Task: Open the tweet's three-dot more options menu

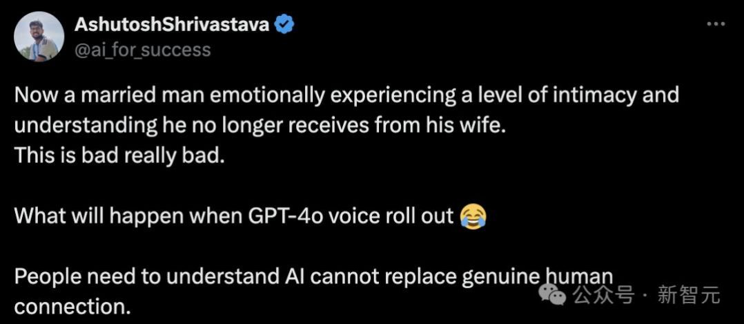Action: click(x=716, y=24)
